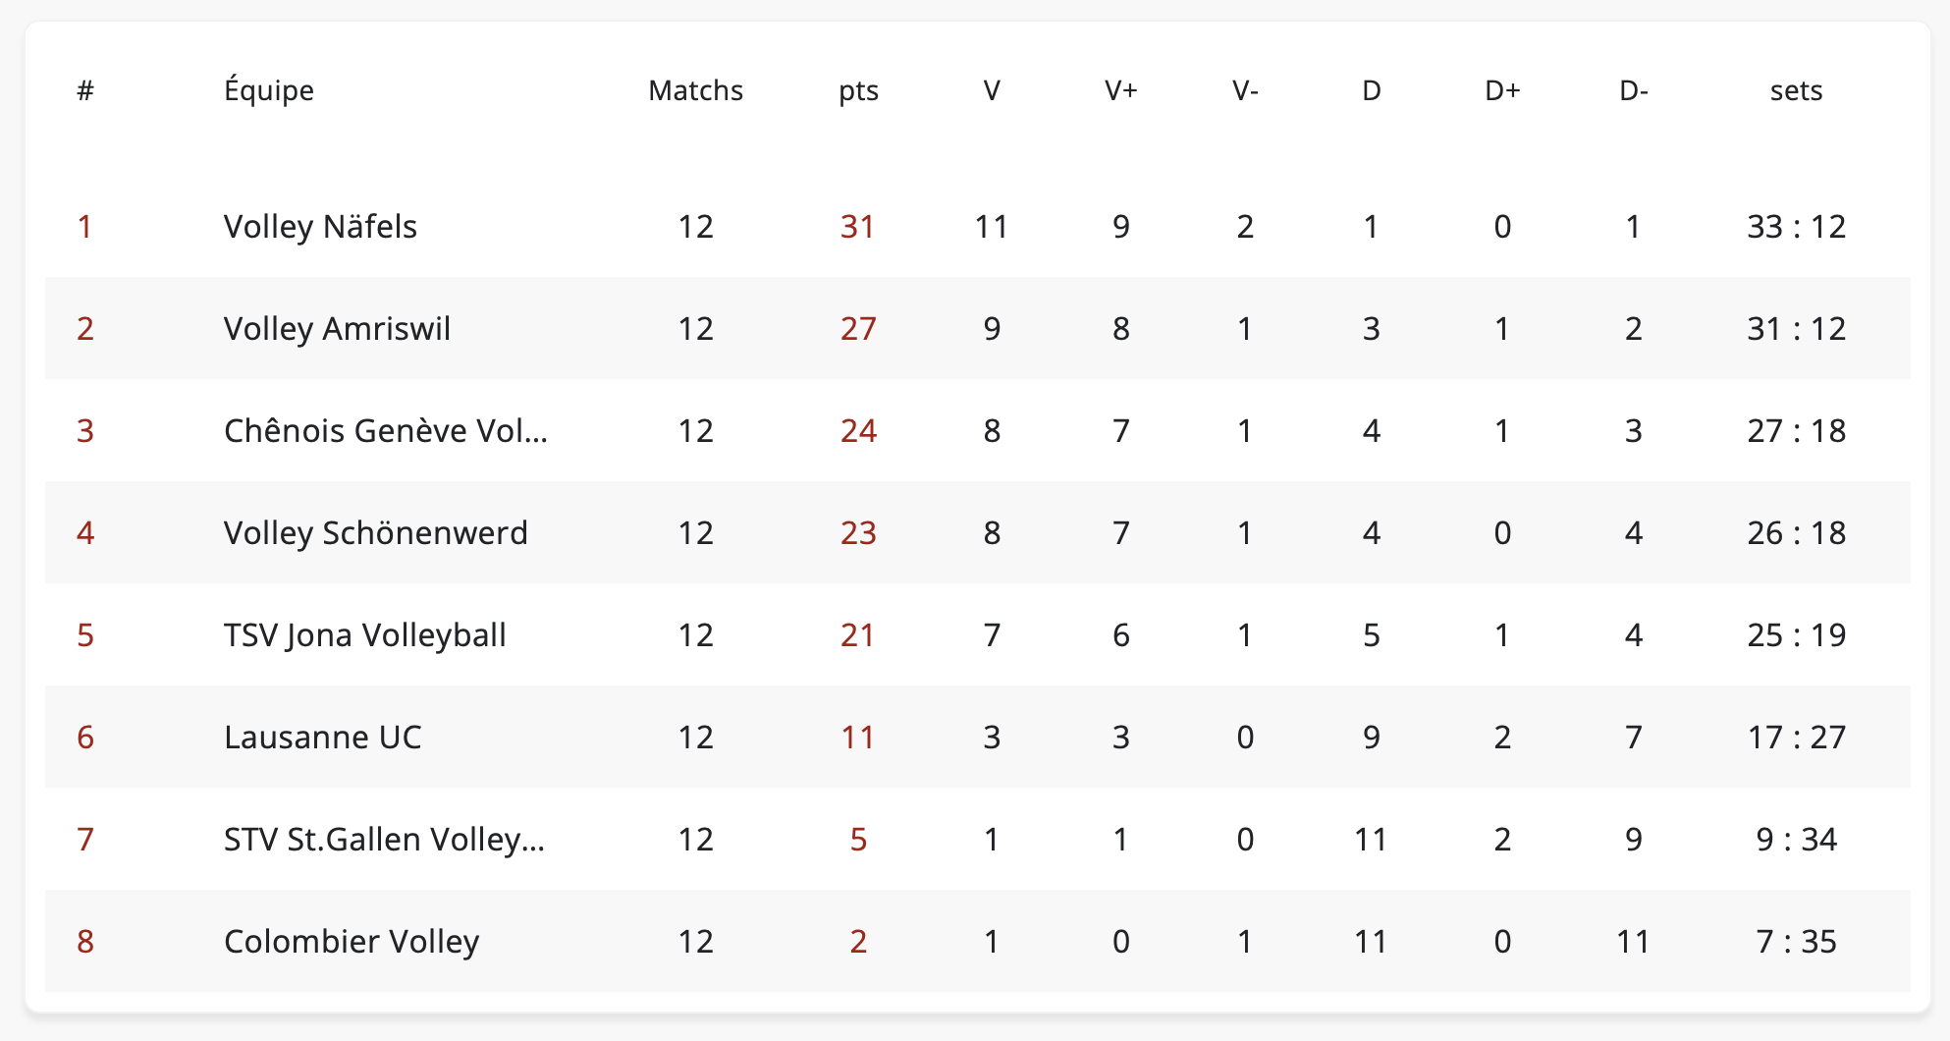Image resolution: width=1950 pixels, height=1041 pixels.
Task: Open the Volley Amriswil team link
Action: pyautogui.click(x=337, y=329)
